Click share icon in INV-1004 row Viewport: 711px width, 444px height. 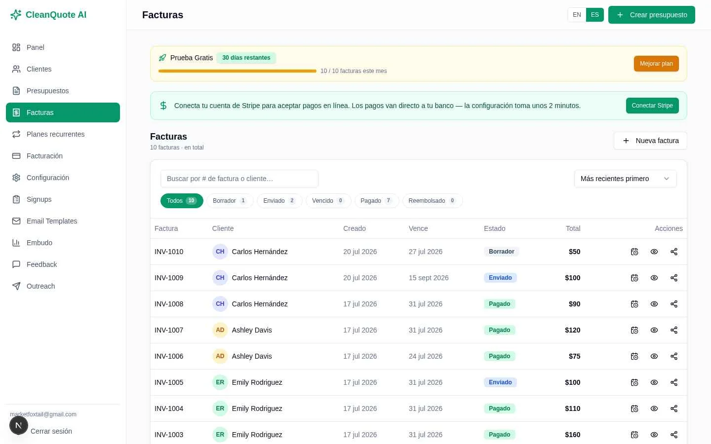point(674,408)
